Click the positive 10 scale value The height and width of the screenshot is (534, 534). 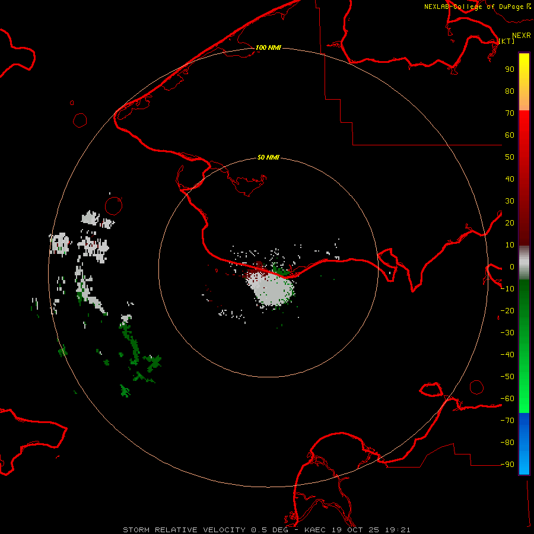(510, 245)
